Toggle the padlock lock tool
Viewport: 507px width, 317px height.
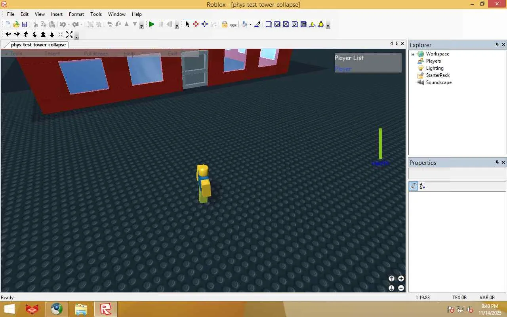pyautogui.click(x=225, y=25)
